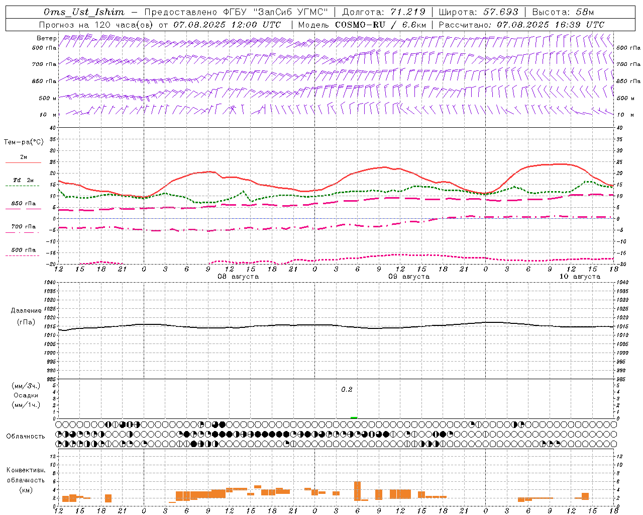Screen dimensions: 643x515
Task: Click the (мм/1ч.) precipitation unit label
Action: pos(27,405)
